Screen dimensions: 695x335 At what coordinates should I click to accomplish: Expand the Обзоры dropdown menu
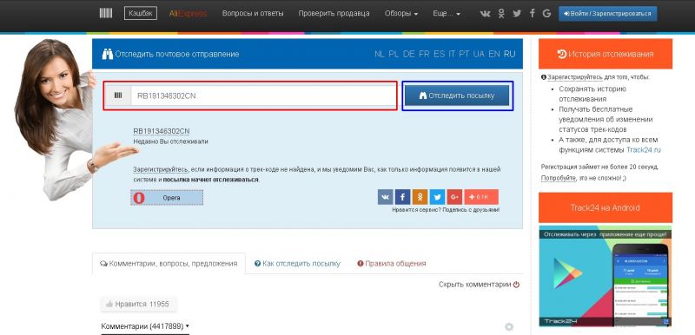tap(401, 14)
